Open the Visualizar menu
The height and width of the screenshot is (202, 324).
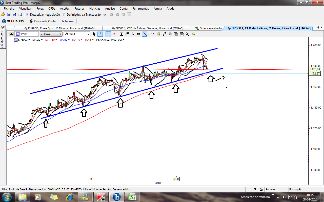[25, 8]
